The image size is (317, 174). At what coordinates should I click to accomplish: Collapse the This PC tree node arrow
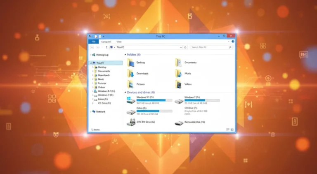click(91, 63)
